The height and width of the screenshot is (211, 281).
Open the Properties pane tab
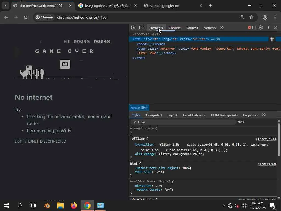[251, 115]
